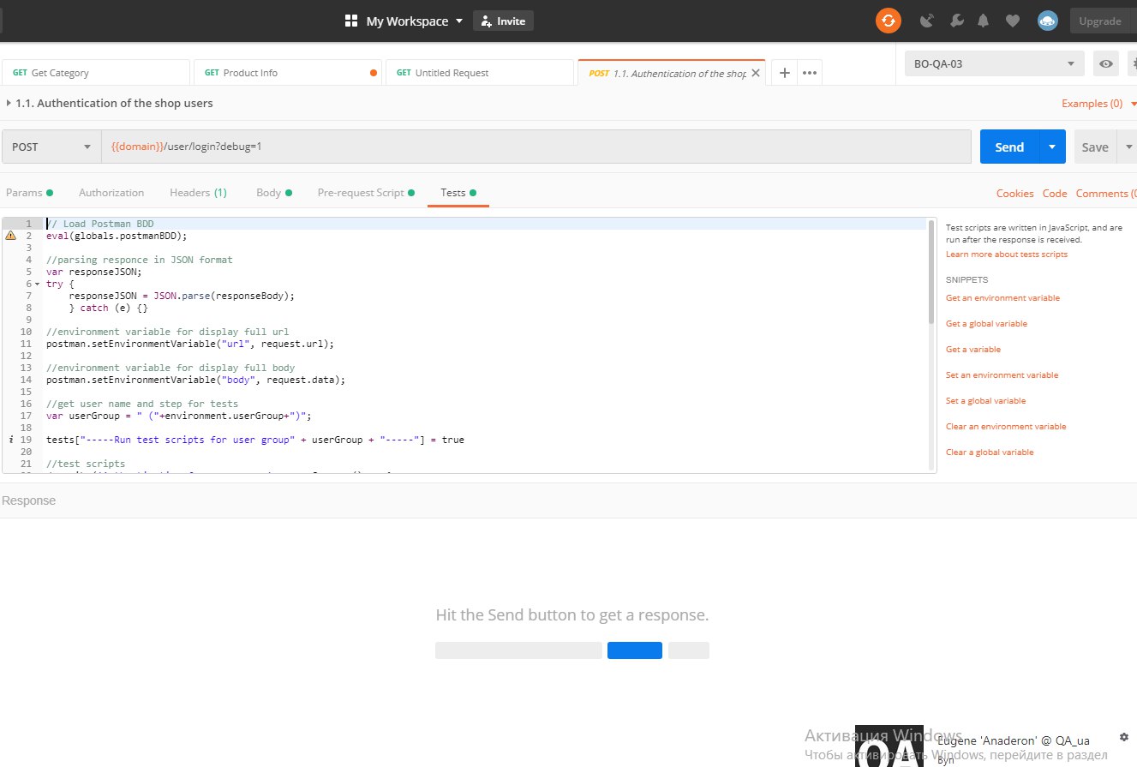Viewport: 1137px width, 767px height.
Task: Click the workspace grid icon
Action: pyautogui.click(x=350, y=21)
